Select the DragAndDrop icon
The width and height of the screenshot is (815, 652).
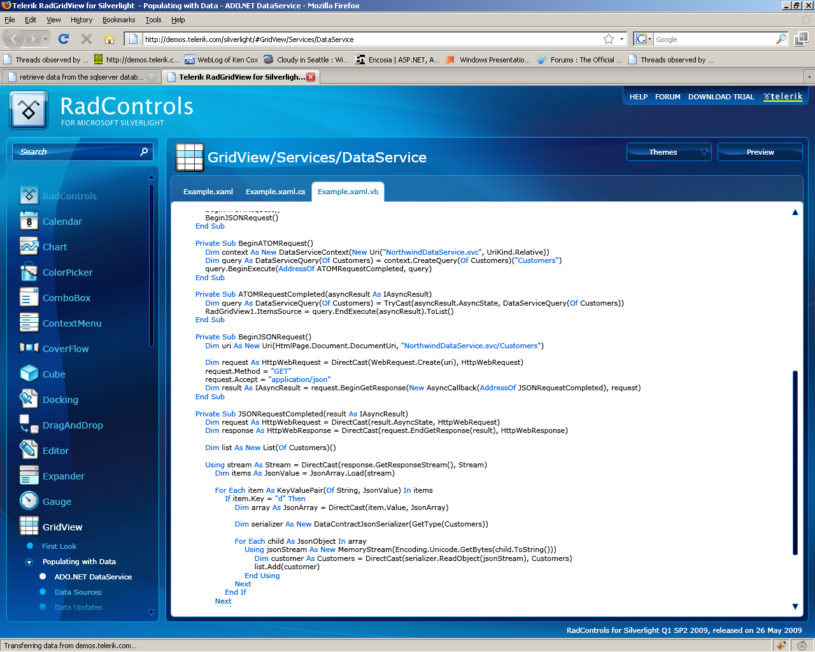[x=29, y=425]
